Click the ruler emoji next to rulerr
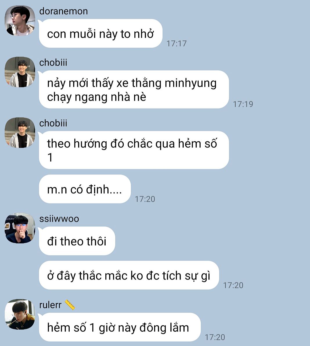Screen dimensions: 310x346 point(70,305)
